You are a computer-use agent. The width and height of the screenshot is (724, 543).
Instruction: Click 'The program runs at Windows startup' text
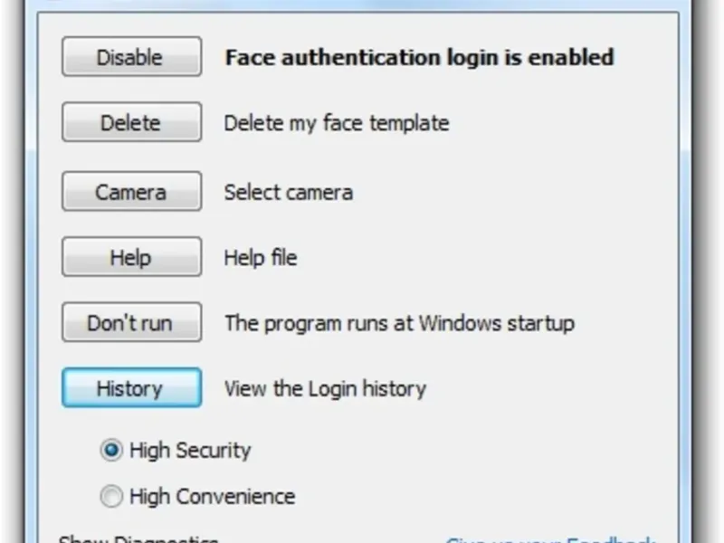[399, 323]
